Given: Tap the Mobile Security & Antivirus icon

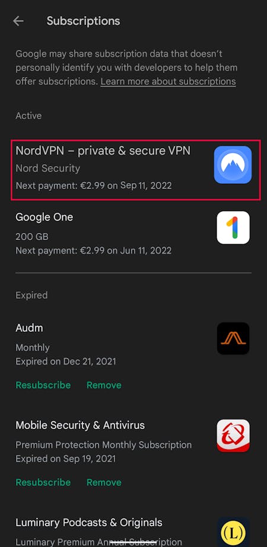Looking at the screenshot, I should click(x=233, y=436).
